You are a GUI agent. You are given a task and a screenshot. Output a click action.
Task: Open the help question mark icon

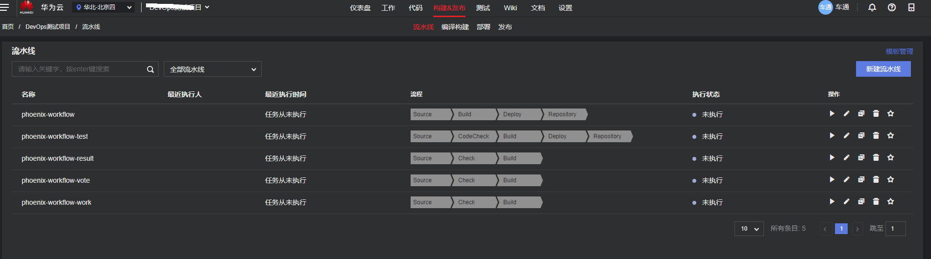click(892, 7)
